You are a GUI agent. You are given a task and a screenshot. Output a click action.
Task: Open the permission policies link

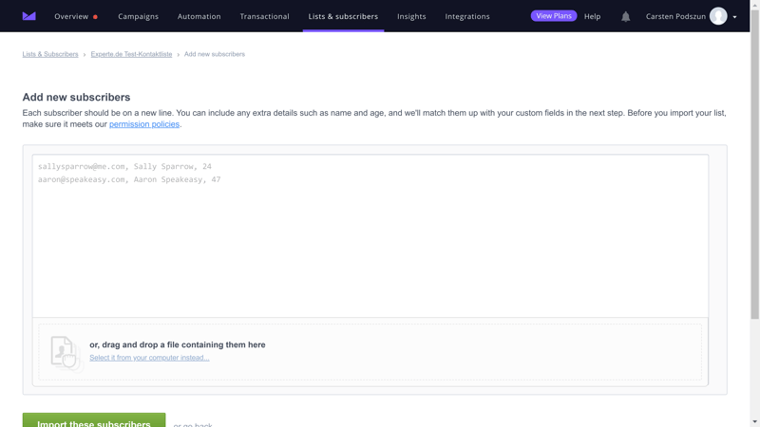coord(144,124)
